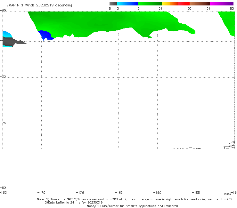
Task: Click the latitude label '-80'
Action: 3,188
